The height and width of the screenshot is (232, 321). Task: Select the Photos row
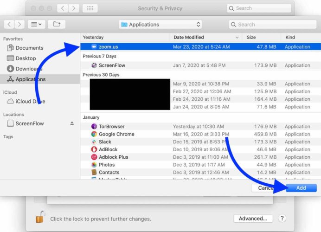[200, 165]
